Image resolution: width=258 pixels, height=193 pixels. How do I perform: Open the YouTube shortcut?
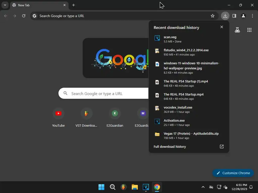pos(58,117)
